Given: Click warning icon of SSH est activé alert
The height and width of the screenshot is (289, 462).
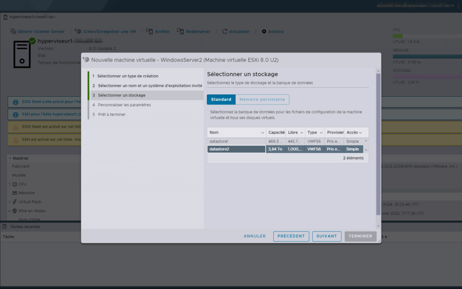Looking at the screenshot, I should 16,140.
